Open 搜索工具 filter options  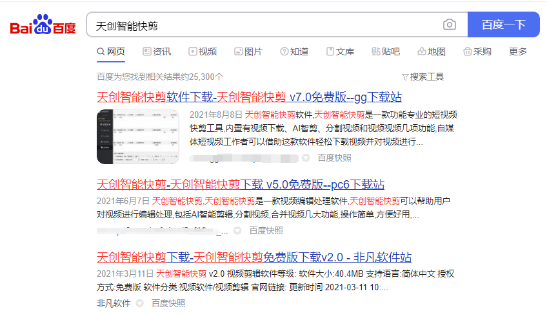coord(423,77)
